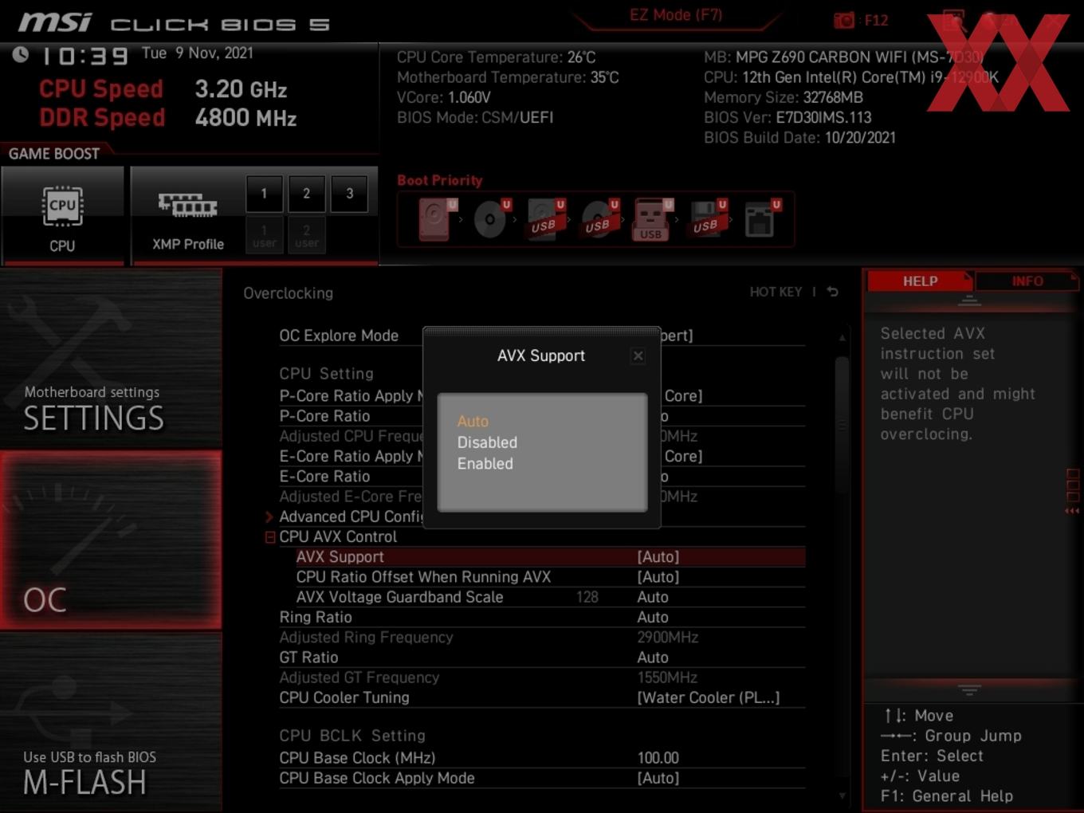The width and height of the screenshot is (1084, 813).
Task: Select XMP profile 3
Action: click(x=349, y=194)
